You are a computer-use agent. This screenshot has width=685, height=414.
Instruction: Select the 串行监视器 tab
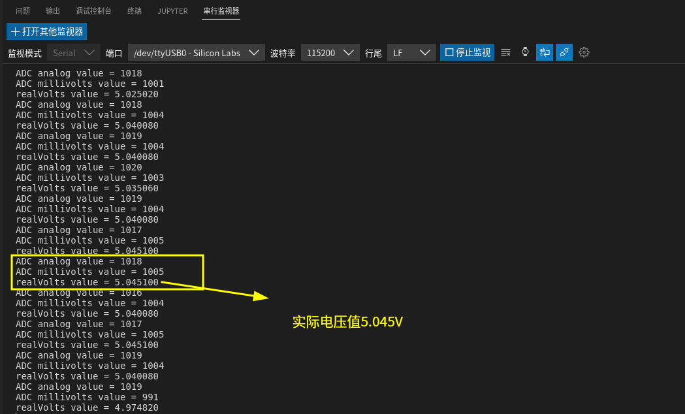(x=221, y=11)
